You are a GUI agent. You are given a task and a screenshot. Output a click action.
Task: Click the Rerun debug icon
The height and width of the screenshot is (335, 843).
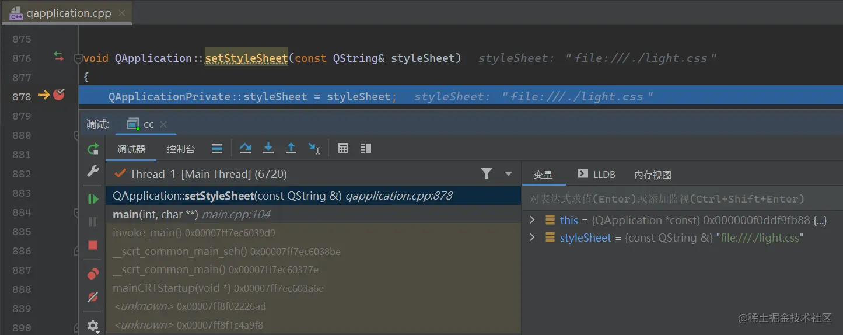93,149
